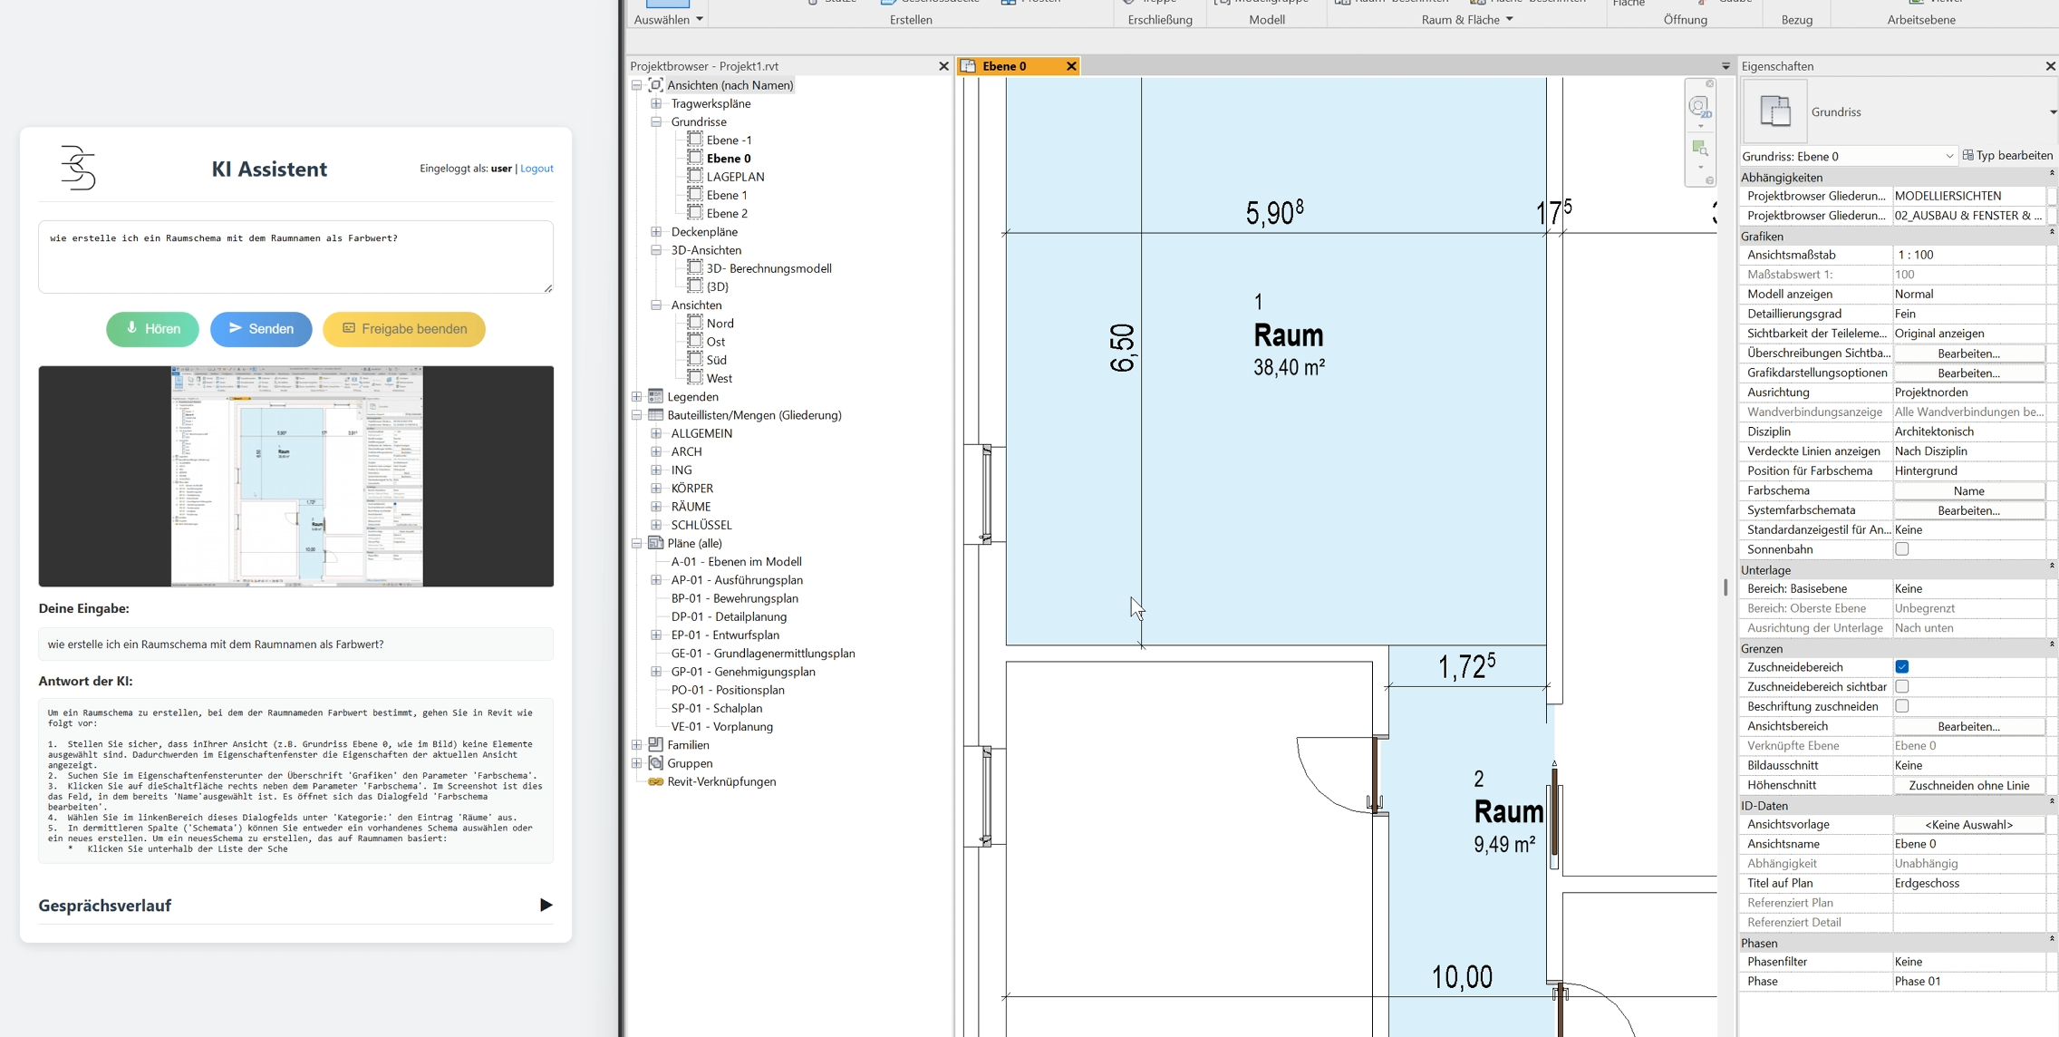Image resolution: width=2059 pixels, height=1037 pixels.
Task: Click the Bauteillisten/Mengen schedule icon
Action: (x=656, y=415)
